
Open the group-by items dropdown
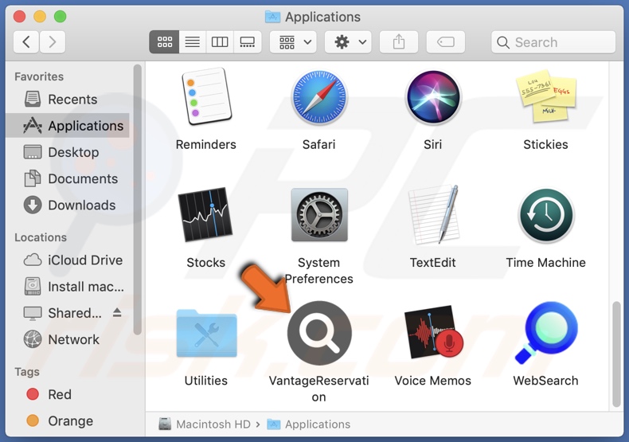click(x=293, y=41)
